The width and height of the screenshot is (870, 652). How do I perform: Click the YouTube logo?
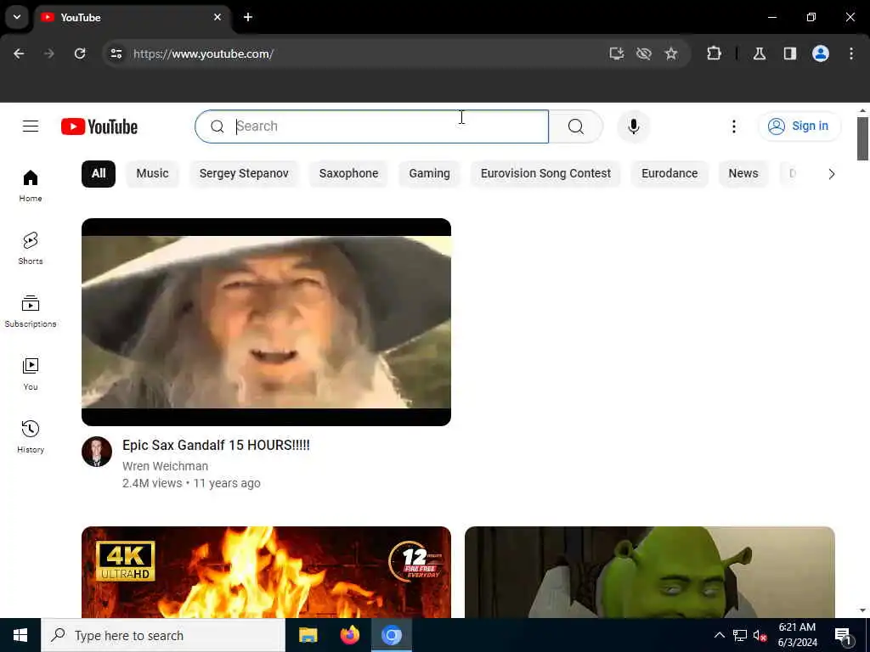click(99, 126)
